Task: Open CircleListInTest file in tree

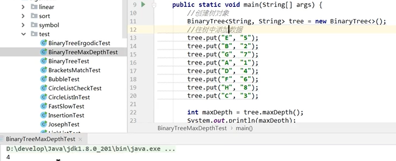Action: pyautogui.click(x=69, y=97)
